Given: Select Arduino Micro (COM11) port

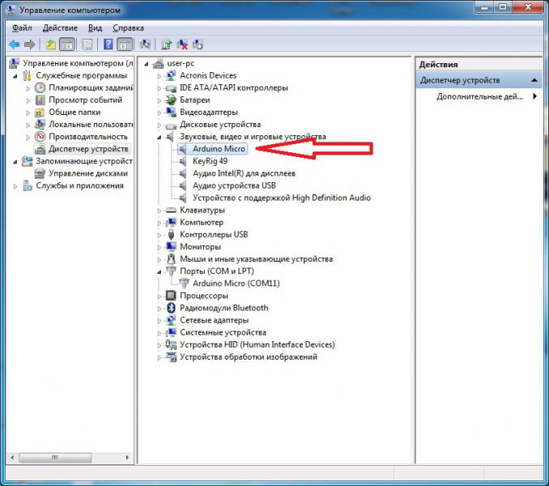Looking at the screenshot, I should pos(236,283).
